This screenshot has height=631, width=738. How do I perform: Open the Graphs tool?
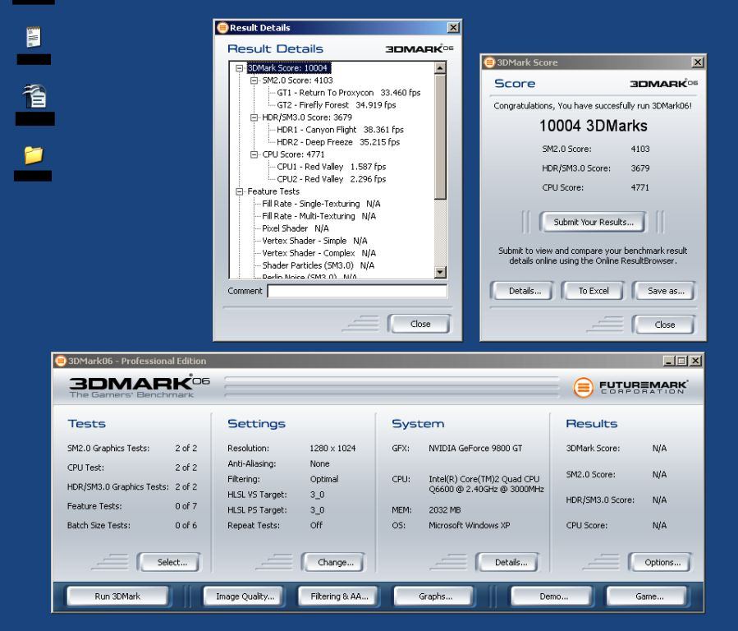[435, 596]
